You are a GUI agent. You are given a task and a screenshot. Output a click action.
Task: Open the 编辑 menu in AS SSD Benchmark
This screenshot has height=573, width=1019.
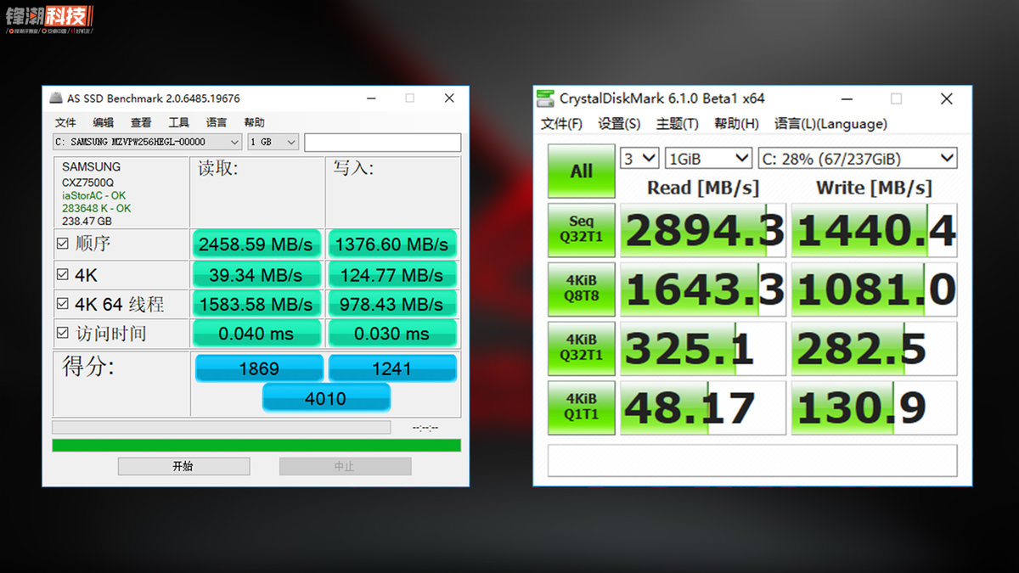(x=104, y=122)
